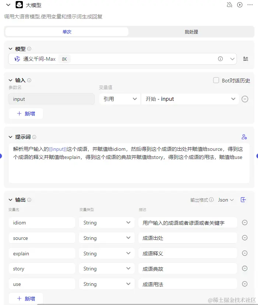Open String type dropdown for source
258x305 pixels.
click(107, 238)
